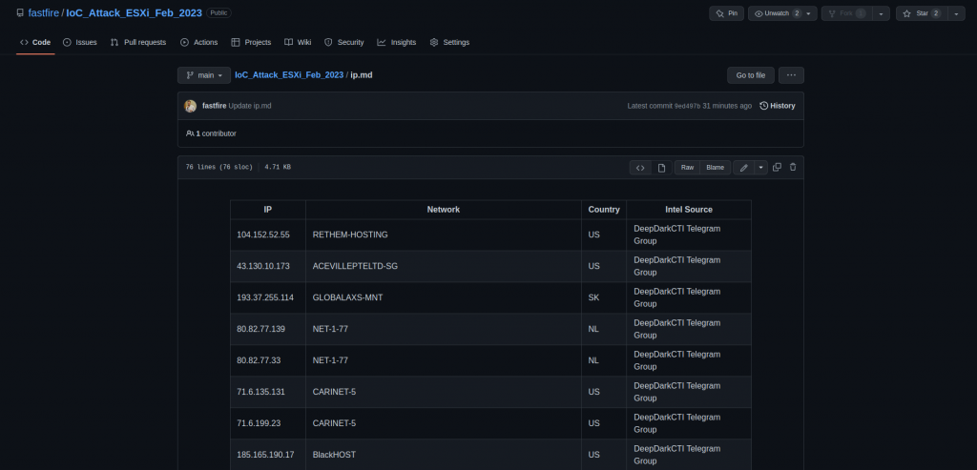Click the Network column header
Image resolution: width=977 pixels, height=470 pixels.
(x=444, y=210)
